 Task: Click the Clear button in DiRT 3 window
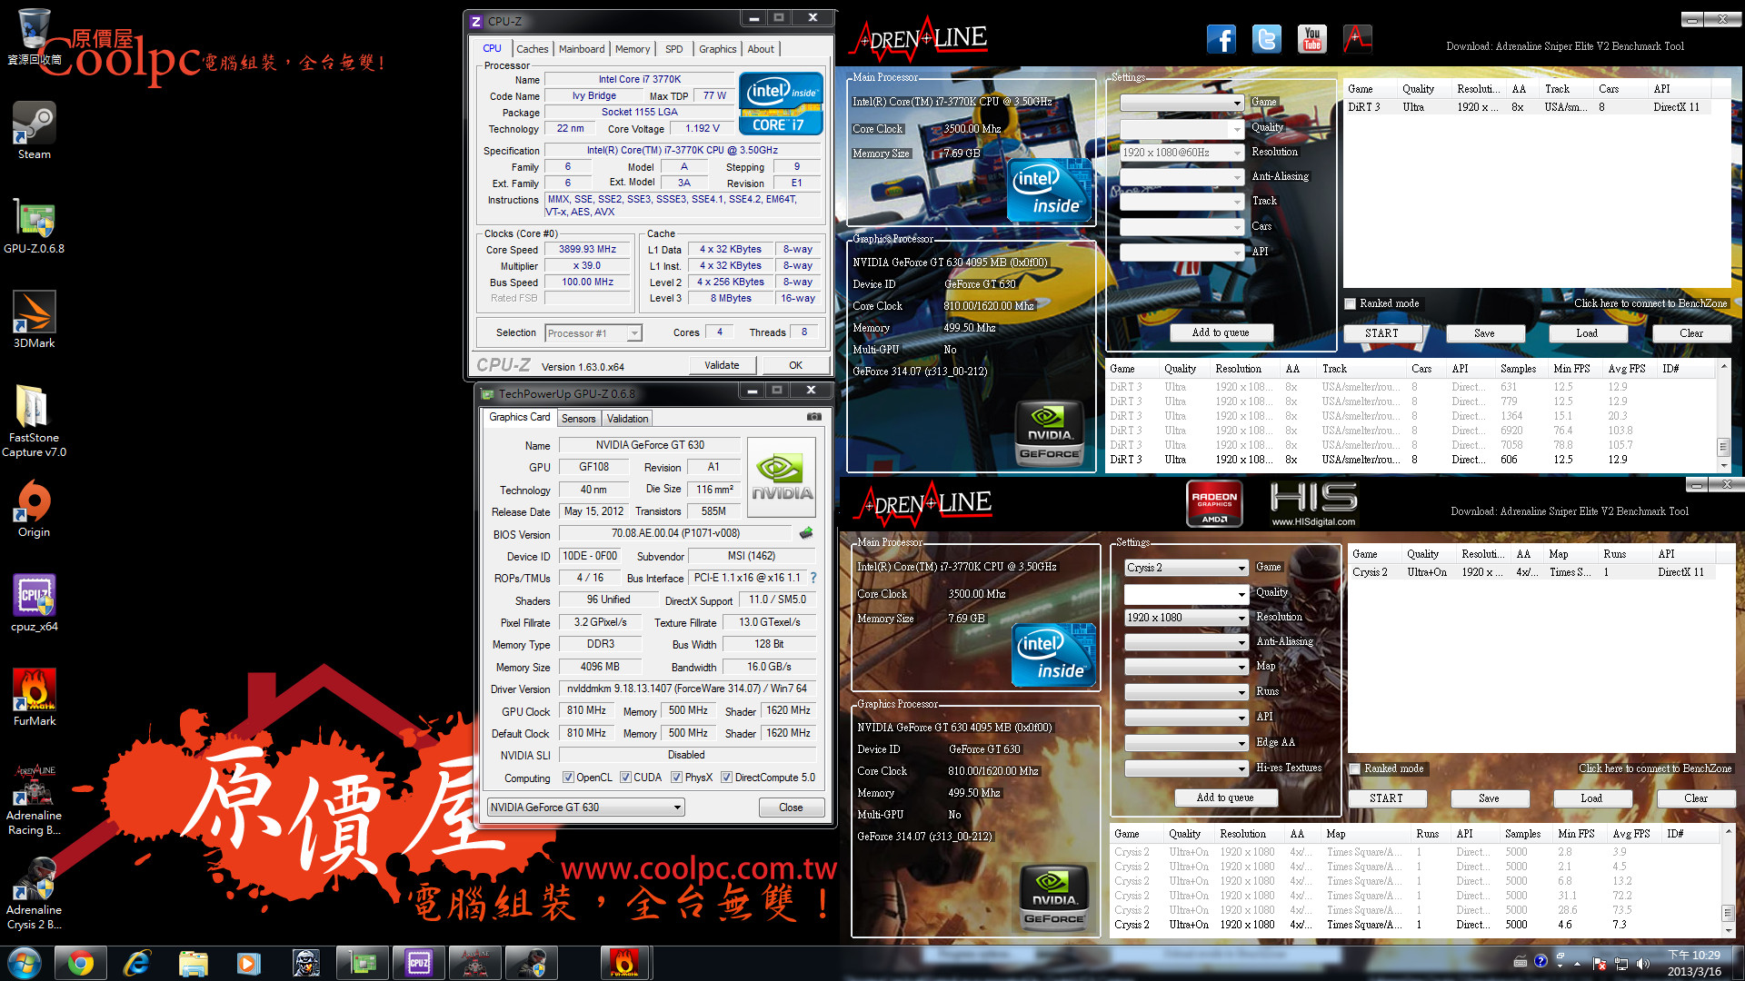(x=1691, y=333)
